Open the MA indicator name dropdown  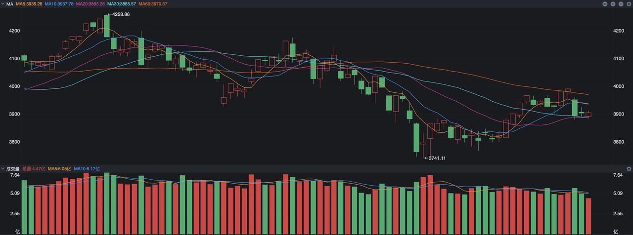pos(10,4)
